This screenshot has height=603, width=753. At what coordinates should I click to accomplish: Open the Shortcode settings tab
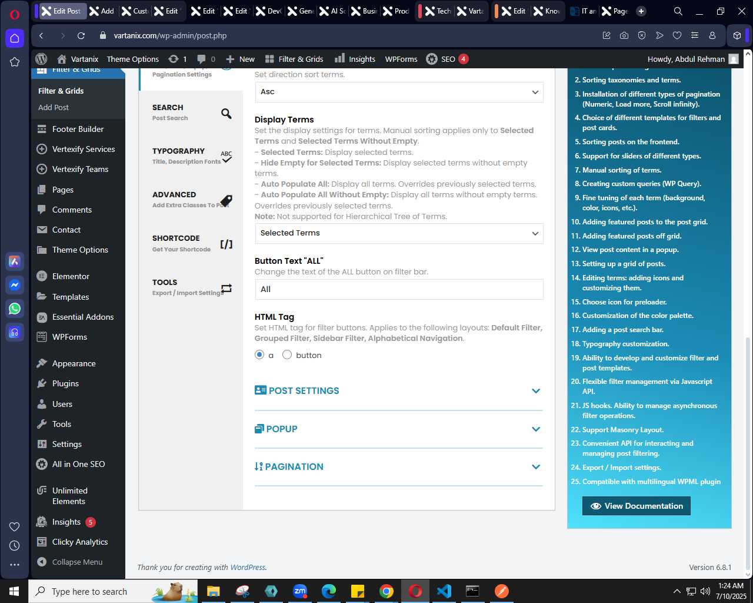(191, 243)
